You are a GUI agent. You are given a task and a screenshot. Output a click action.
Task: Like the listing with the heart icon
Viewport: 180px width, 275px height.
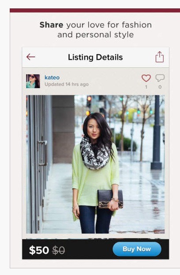tap(146, 78)
